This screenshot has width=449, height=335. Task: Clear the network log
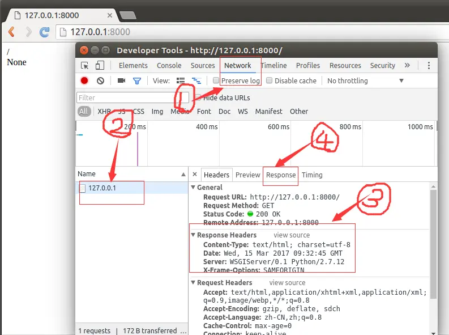[100, 81]
